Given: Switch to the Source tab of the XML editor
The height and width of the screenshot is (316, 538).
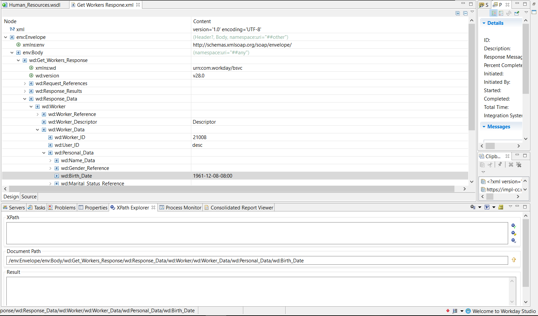Looking at the screenshot, I should tap(29, 197).
